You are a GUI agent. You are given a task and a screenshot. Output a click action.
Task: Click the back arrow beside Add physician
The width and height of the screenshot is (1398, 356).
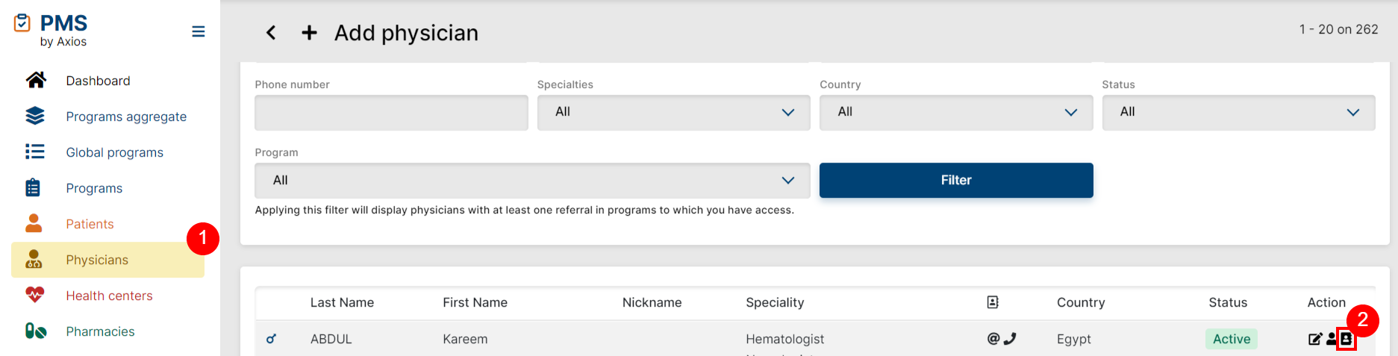click(x=271, y=33)
